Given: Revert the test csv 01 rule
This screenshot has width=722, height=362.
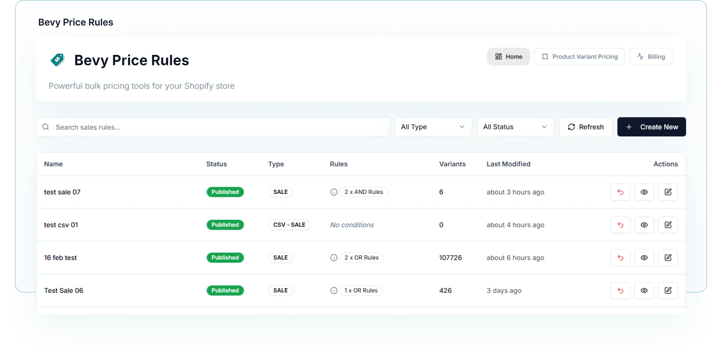Looking at the screenshot, I should point(620,225).
